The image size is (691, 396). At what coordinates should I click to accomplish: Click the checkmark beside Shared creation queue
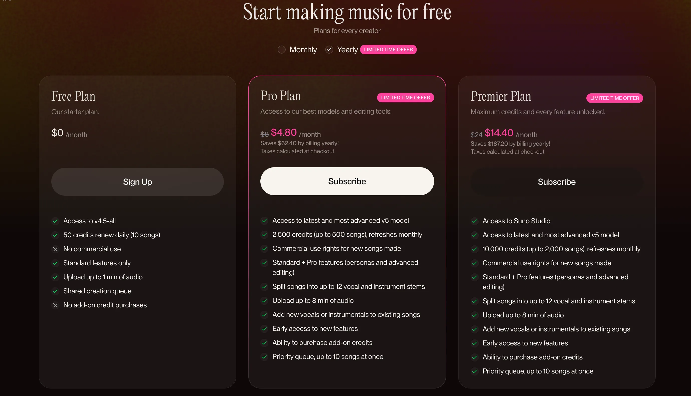[55, 291]
